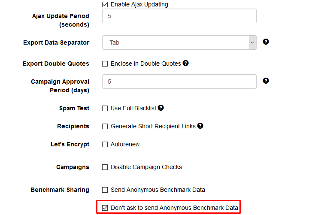Click the Disable Campaign Checks label
Viewport: 321px width, 215px height.
(x=146, y=167)
